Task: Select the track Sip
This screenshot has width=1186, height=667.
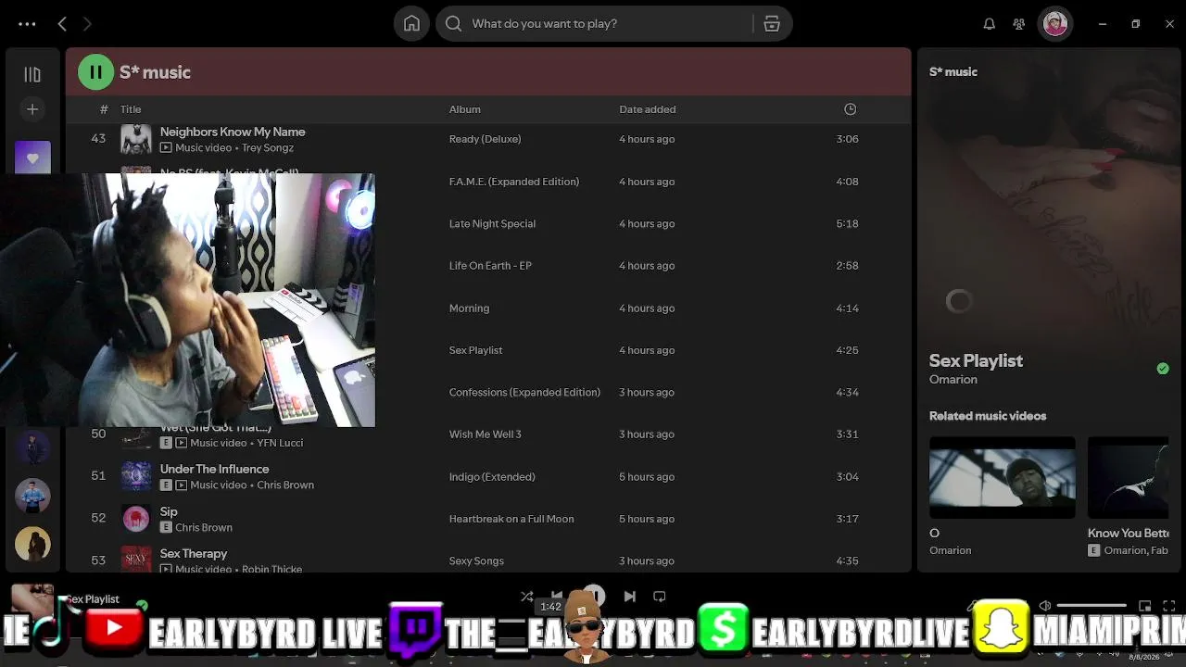Action: [x=169, y=511]
